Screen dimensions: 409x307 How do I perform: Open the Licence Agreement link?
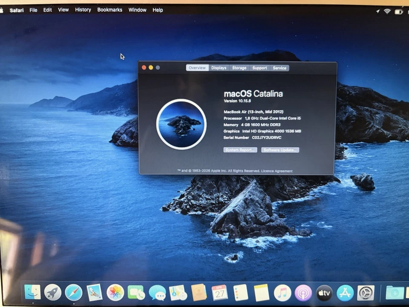pyautogui.click(x=277, y=171)
